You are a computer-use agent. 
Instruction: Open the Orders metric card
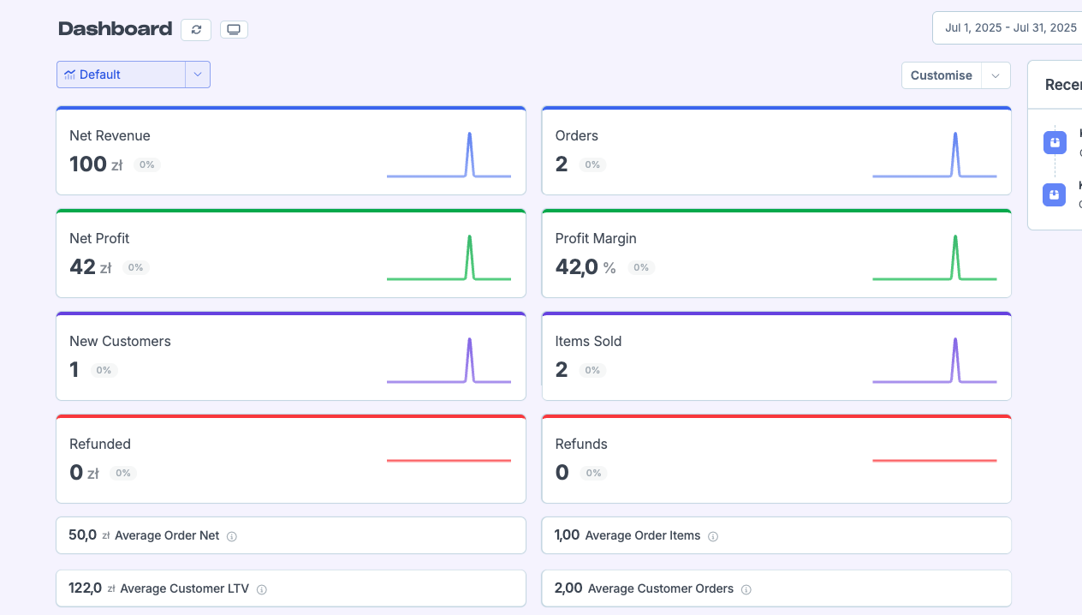tap(776, 151)
